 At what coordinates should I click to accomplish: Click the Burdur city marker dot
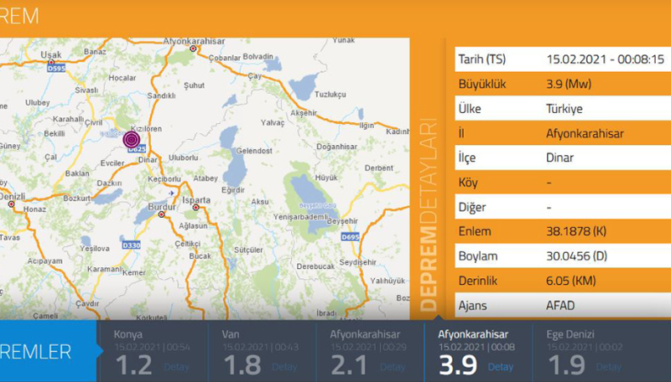[x=160, y=213]
